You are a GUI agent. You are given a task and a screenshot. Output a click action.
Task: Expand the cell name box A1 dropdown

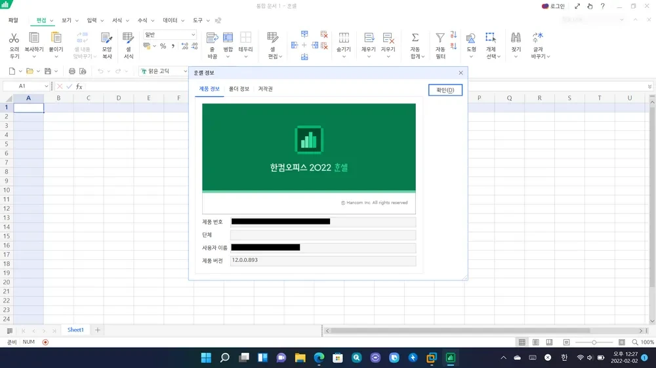pos(46,86)
